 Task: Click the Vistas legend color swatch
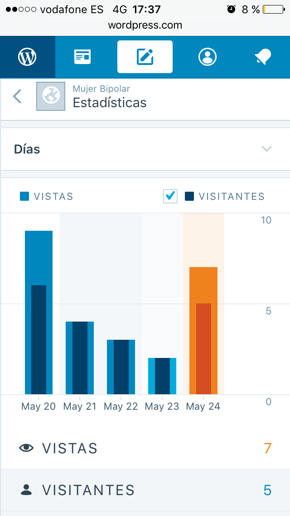tap(24, 196)
